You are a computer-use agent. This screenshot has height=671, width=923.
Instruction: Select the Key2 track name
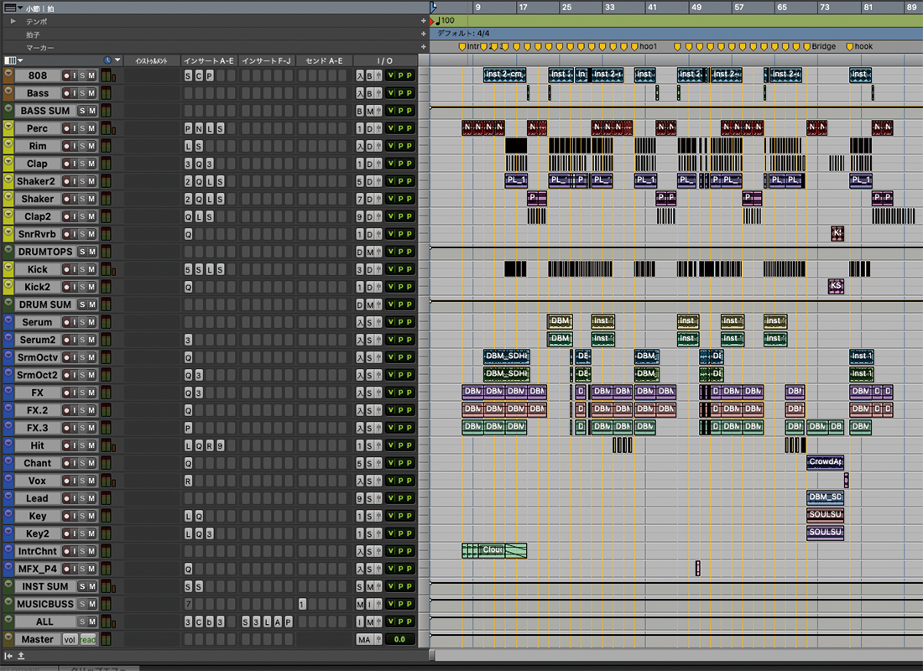click(38, 533)
